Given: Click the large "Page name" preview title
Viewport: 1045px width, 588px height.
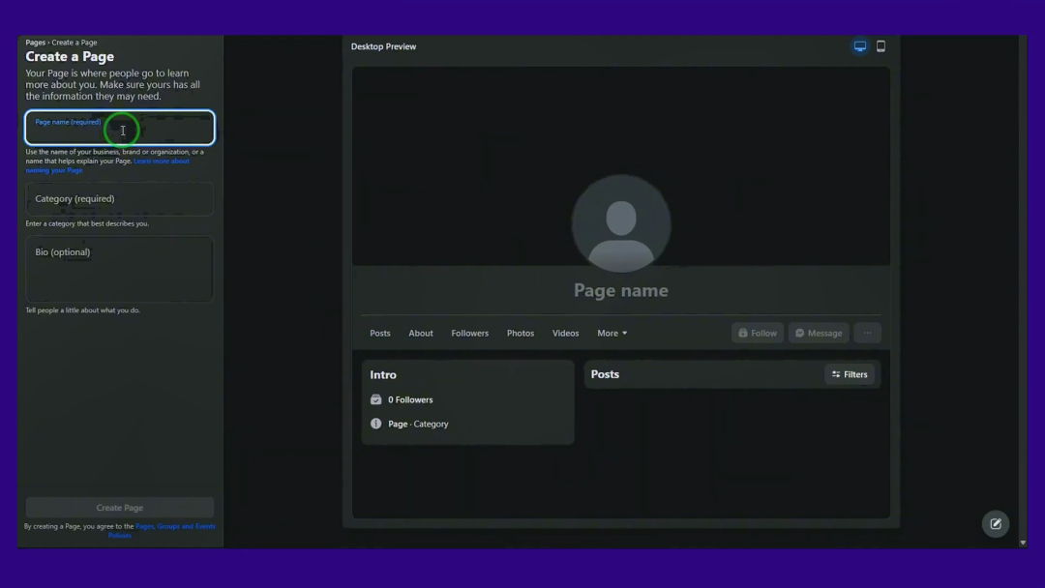Looking at the screenshot, I should point(621,290).
